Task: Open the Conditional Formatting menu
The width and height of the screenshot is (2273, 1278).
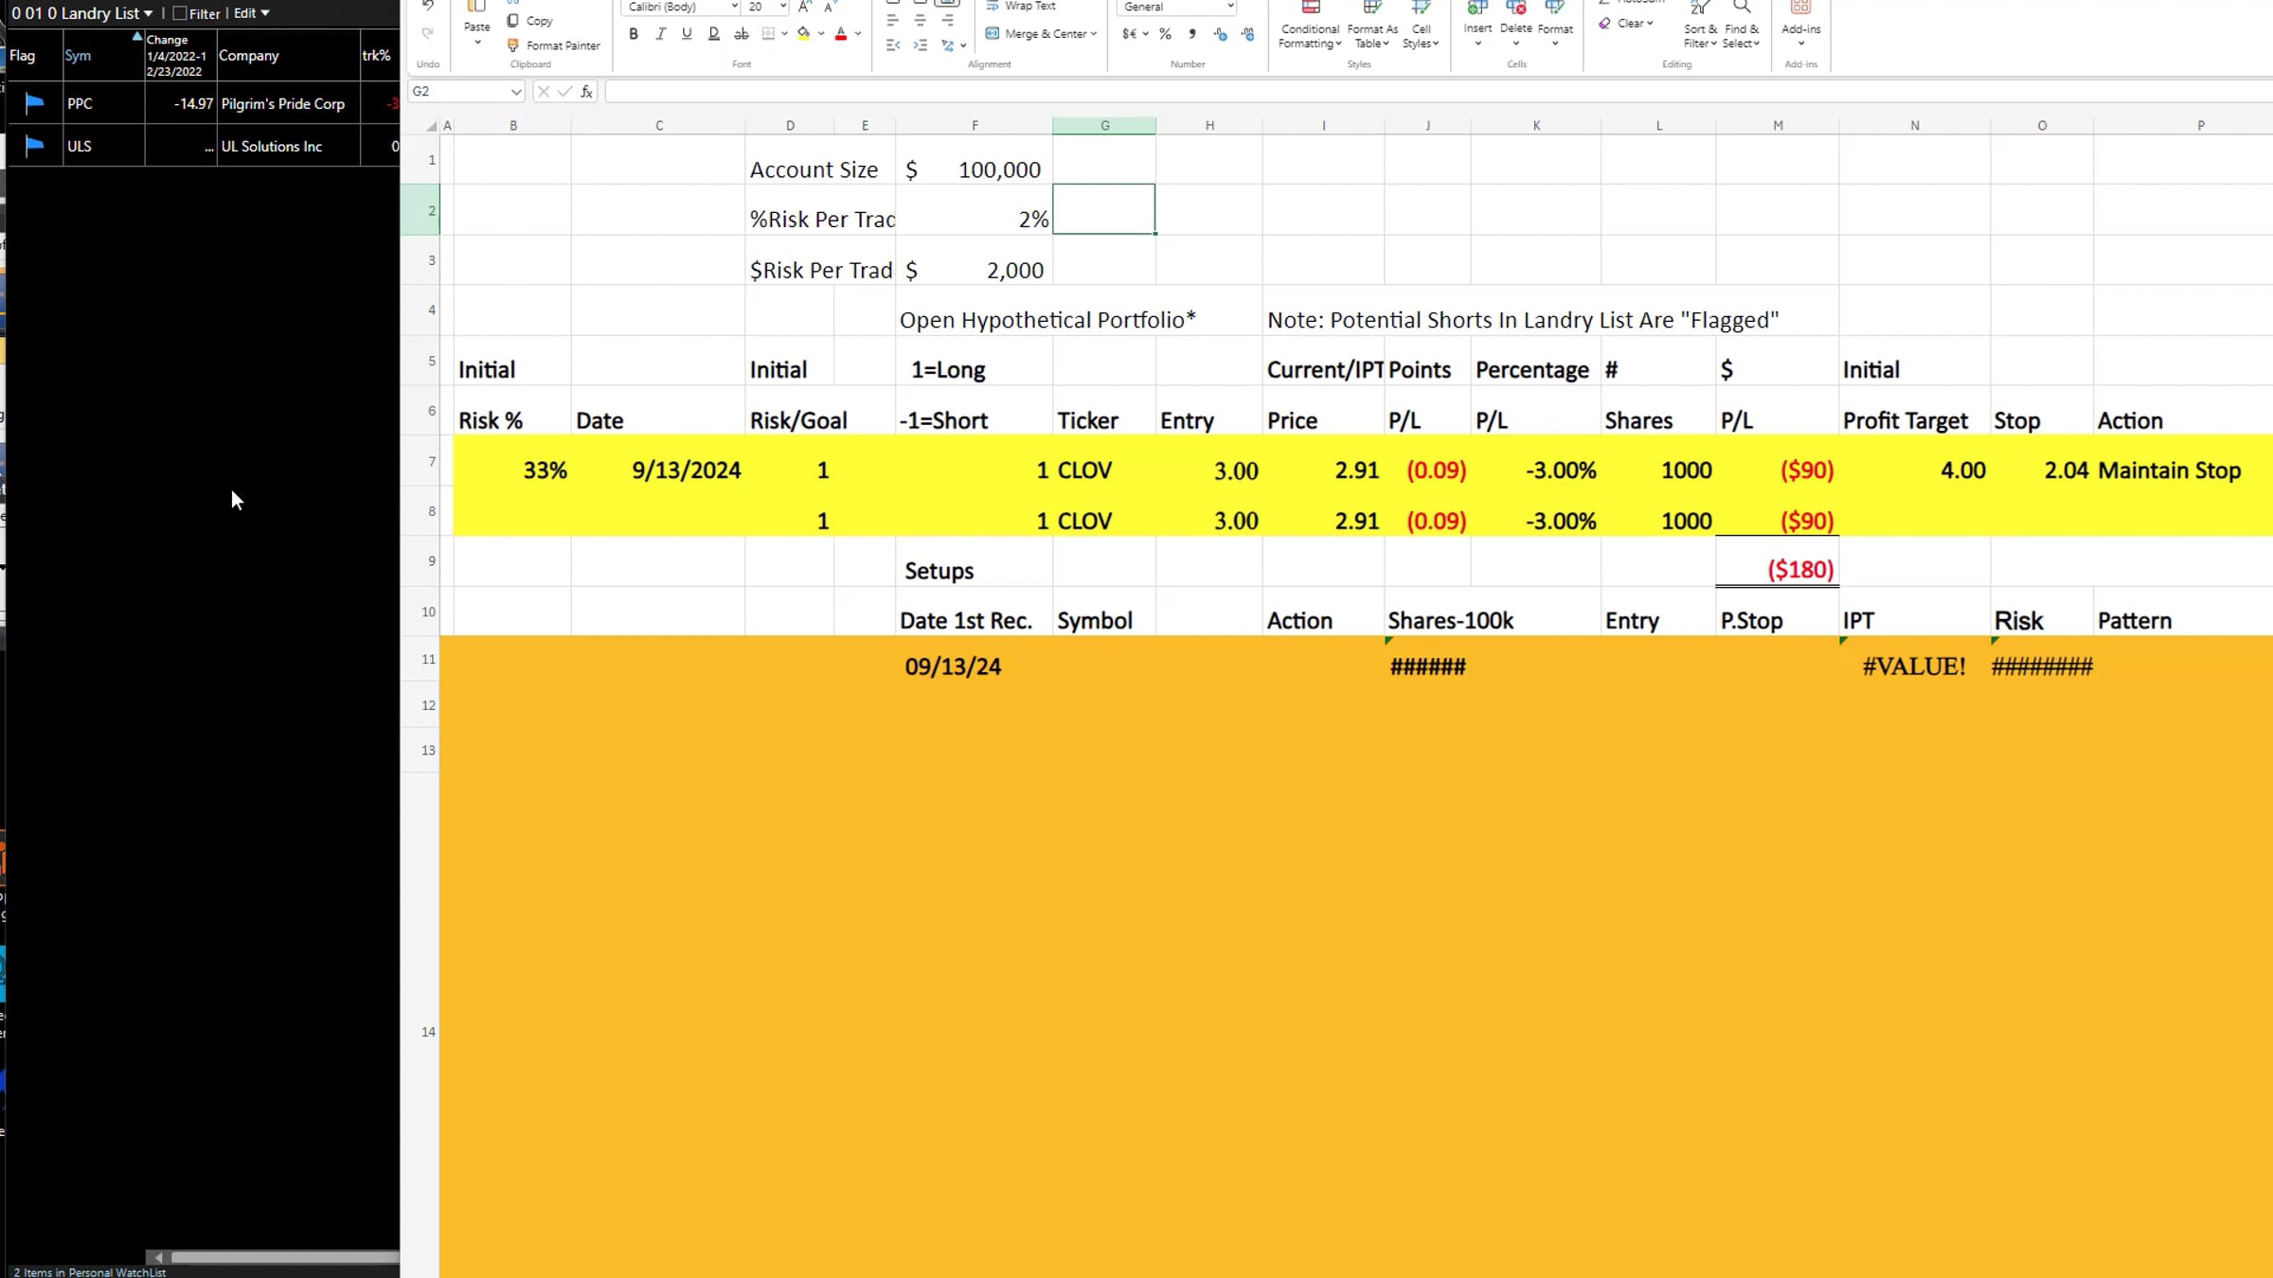Action: pos(1311,25)
